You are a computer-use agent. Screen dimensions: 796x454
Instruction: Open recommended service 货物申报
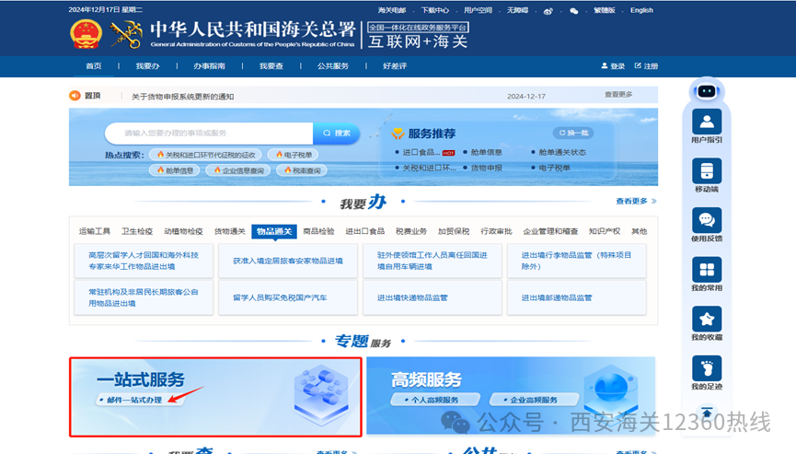tap(486, 168)
